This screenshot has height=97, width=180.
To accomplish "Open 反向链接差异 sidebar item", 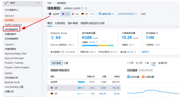I will 11,39.
